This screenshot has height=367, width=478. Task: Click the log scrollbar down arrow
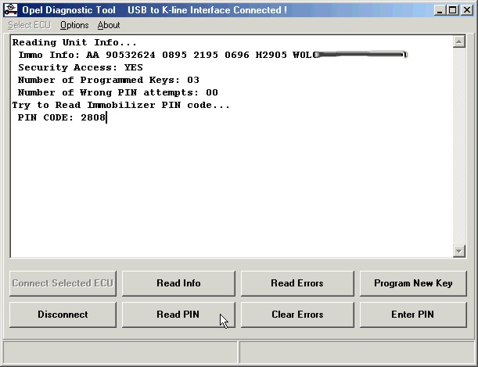458,251
